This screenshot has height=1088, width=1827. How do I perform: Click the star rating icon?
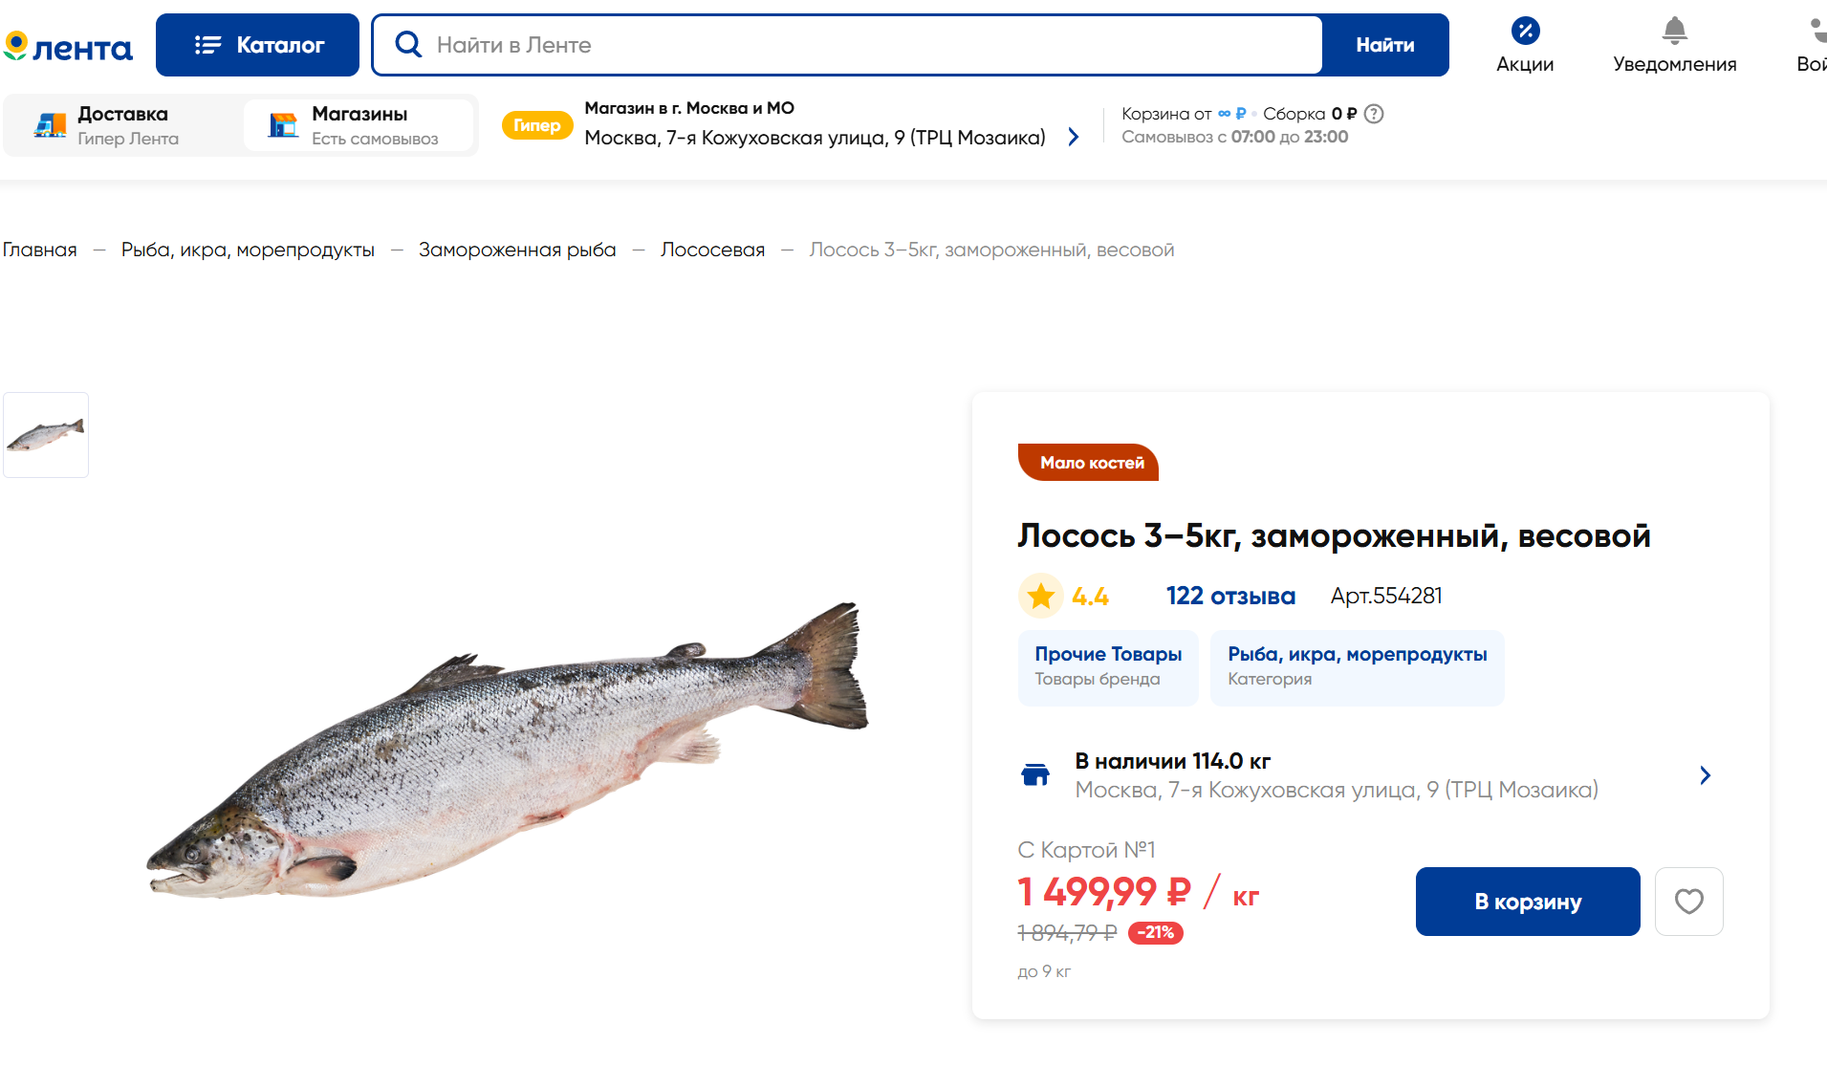tap(1041, 597)
